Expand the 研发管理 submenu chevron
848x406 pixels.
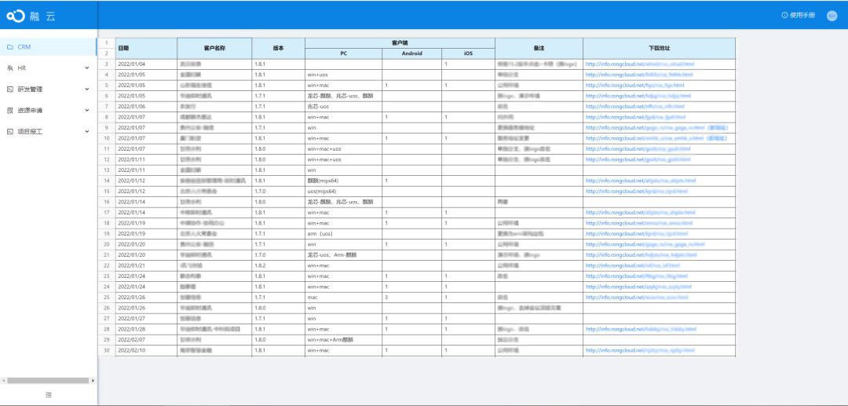[x=87, y=90]
